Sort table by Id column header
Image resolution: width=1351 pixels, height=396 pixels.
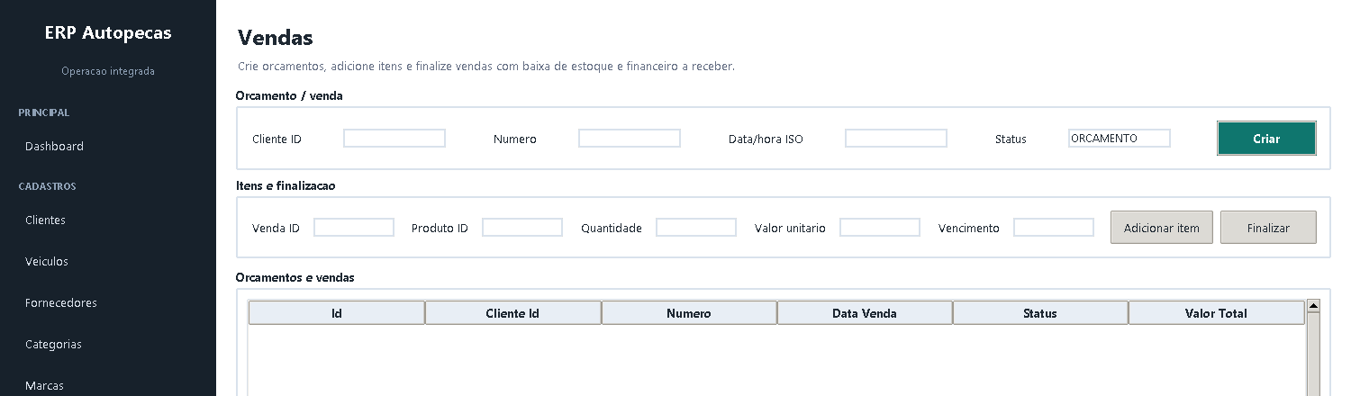(x=337, y=313)
